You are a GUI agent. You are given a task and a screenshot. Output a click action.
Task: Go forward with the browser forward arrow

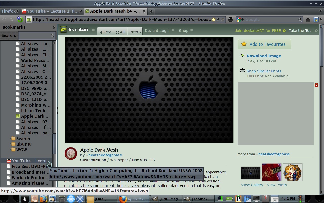tap(12, 19)
